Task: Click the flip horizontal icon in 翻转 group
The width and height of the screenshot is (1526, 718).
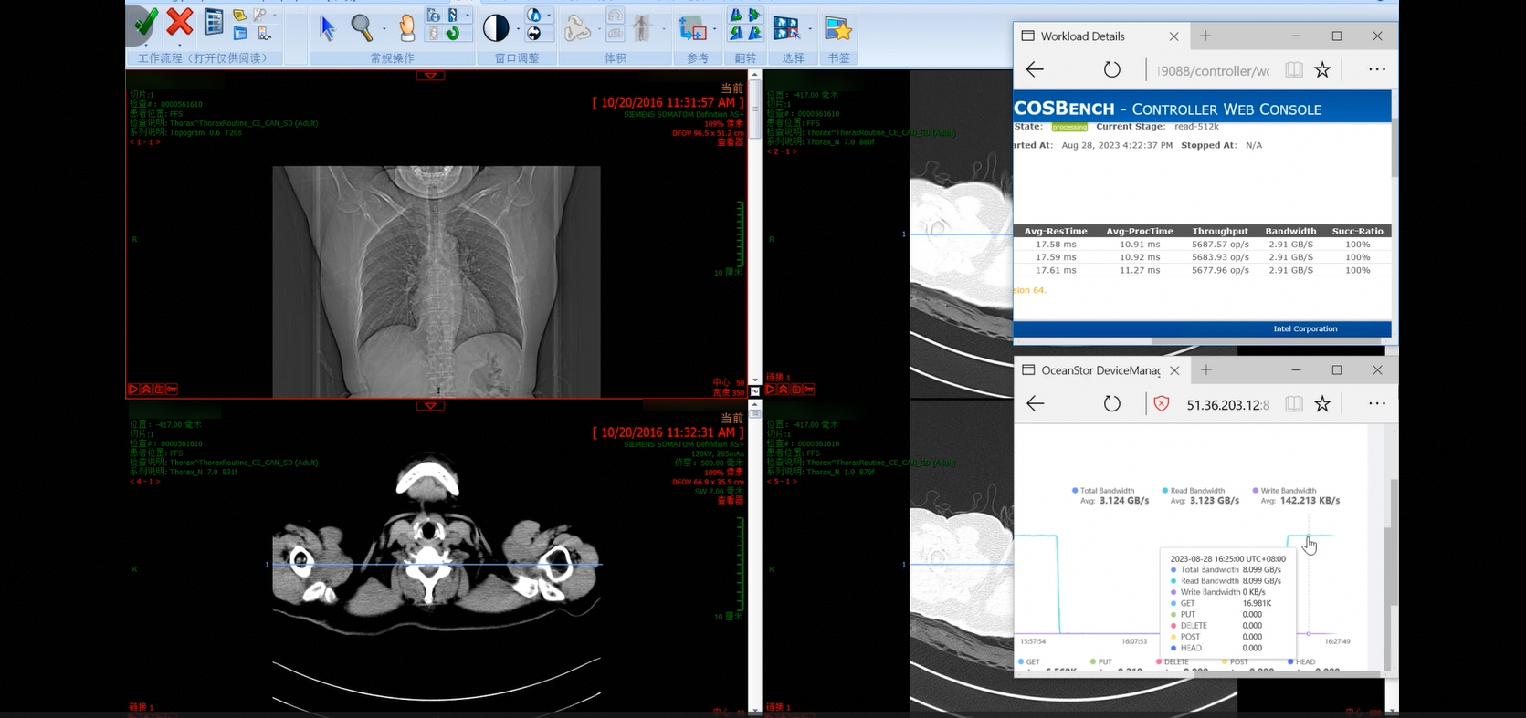Action: coord(736,16)
